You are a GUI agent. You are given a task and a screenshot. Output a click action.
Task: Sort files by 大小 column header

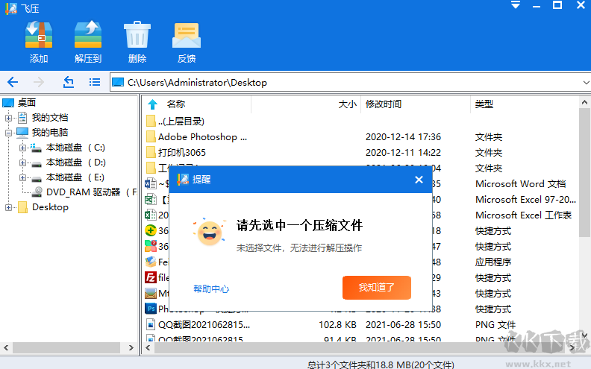[347, 104]
